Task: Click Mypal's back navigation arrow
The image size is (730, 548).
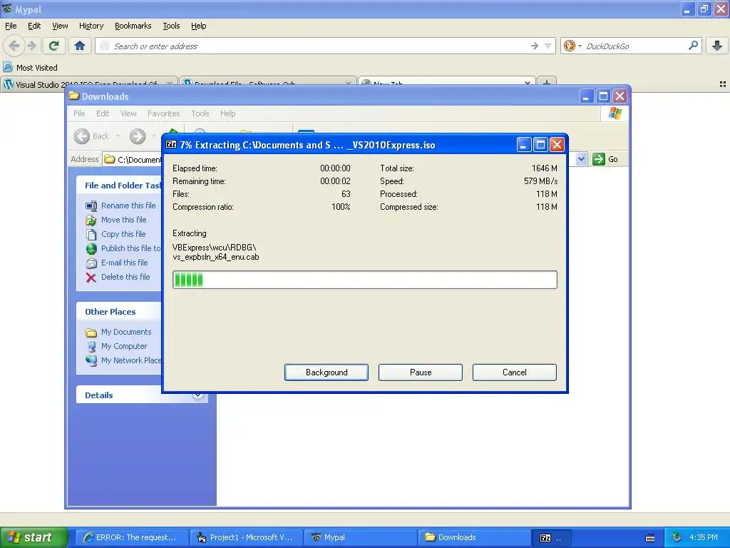Action: pos(14,46)
